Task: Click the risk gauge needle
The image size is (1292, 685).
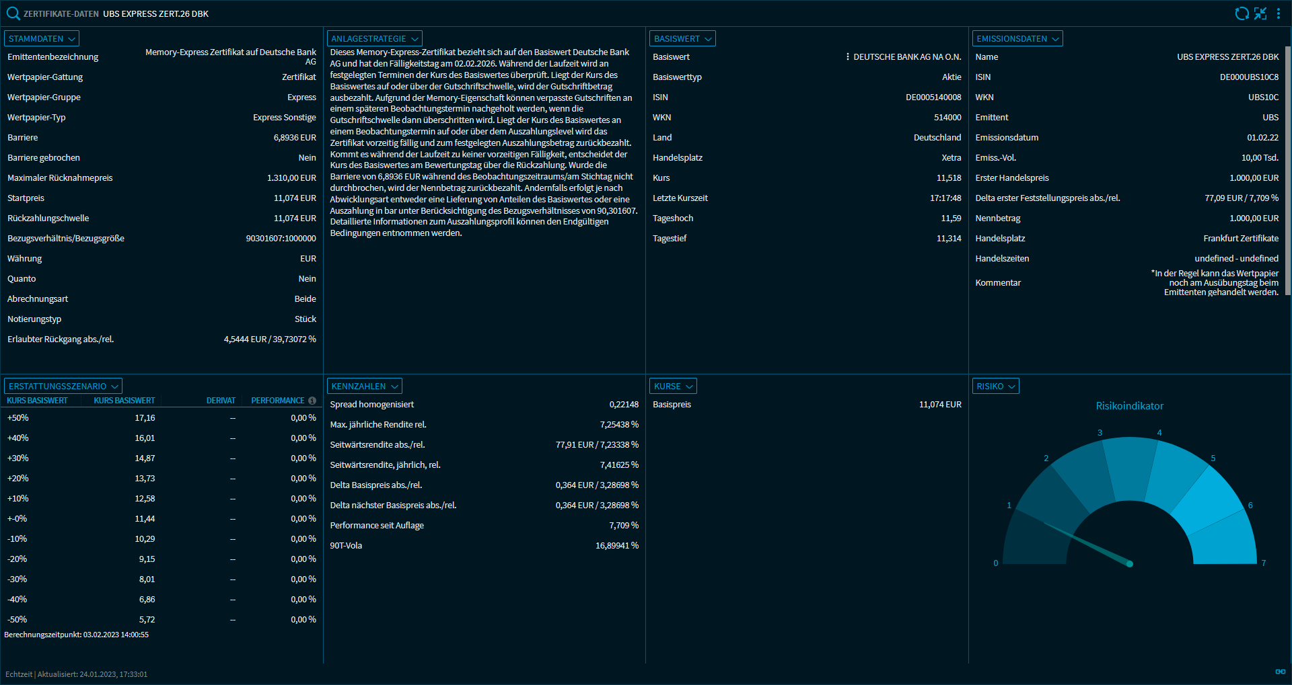Action: tap(1090, 545)
